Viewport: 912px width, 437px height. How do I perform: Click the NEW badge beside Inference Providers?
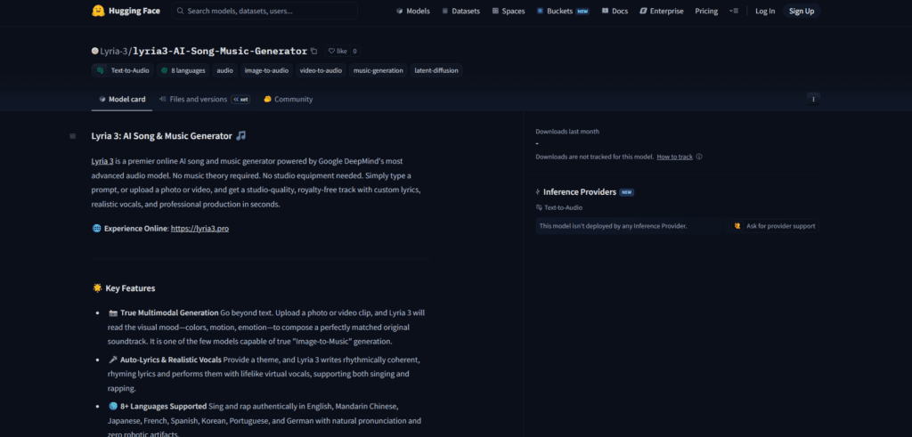pyautogui.click(x=626, y=191)
